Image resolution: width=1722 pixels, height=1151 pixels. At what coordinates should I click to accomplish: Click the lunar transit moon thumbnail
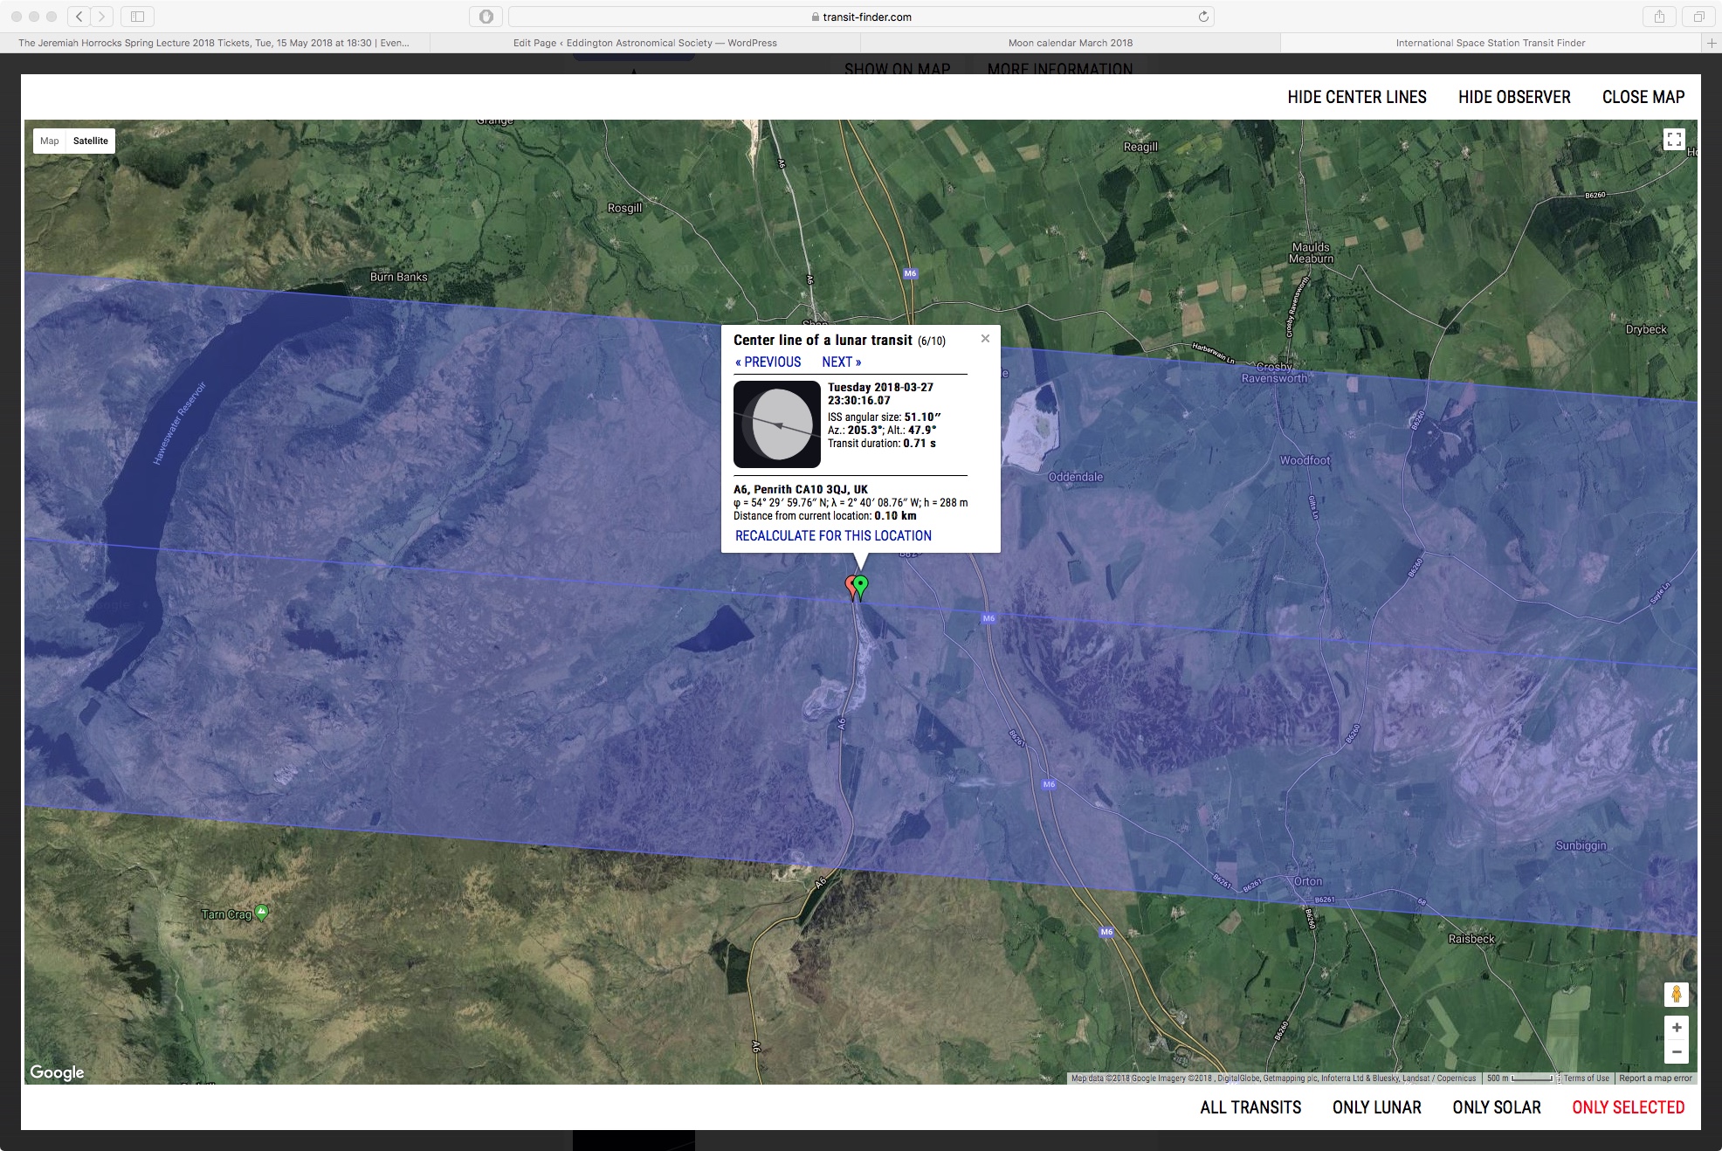777,424
